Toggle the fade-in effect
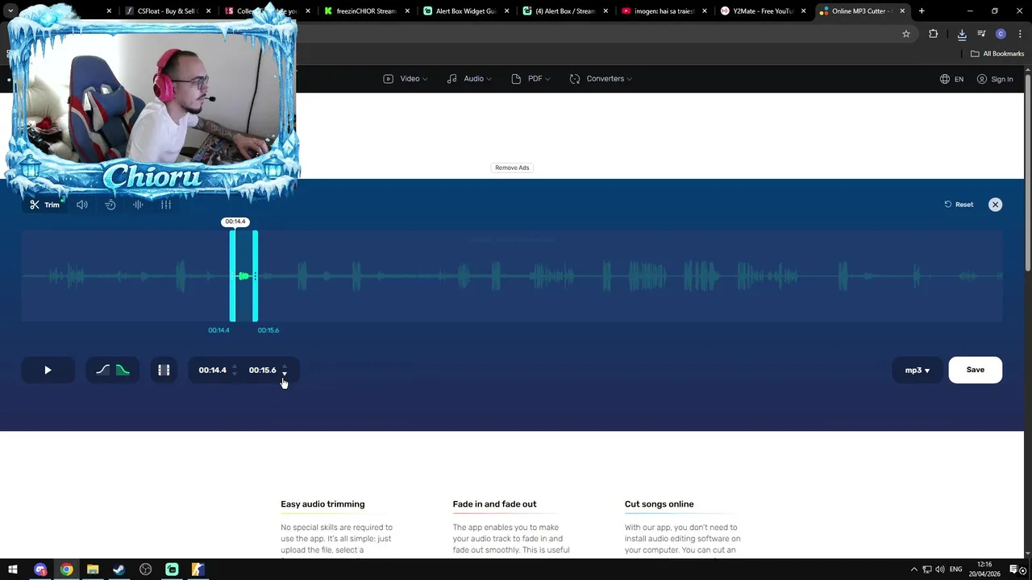The image size is (1032, 580). pos(102,370)
